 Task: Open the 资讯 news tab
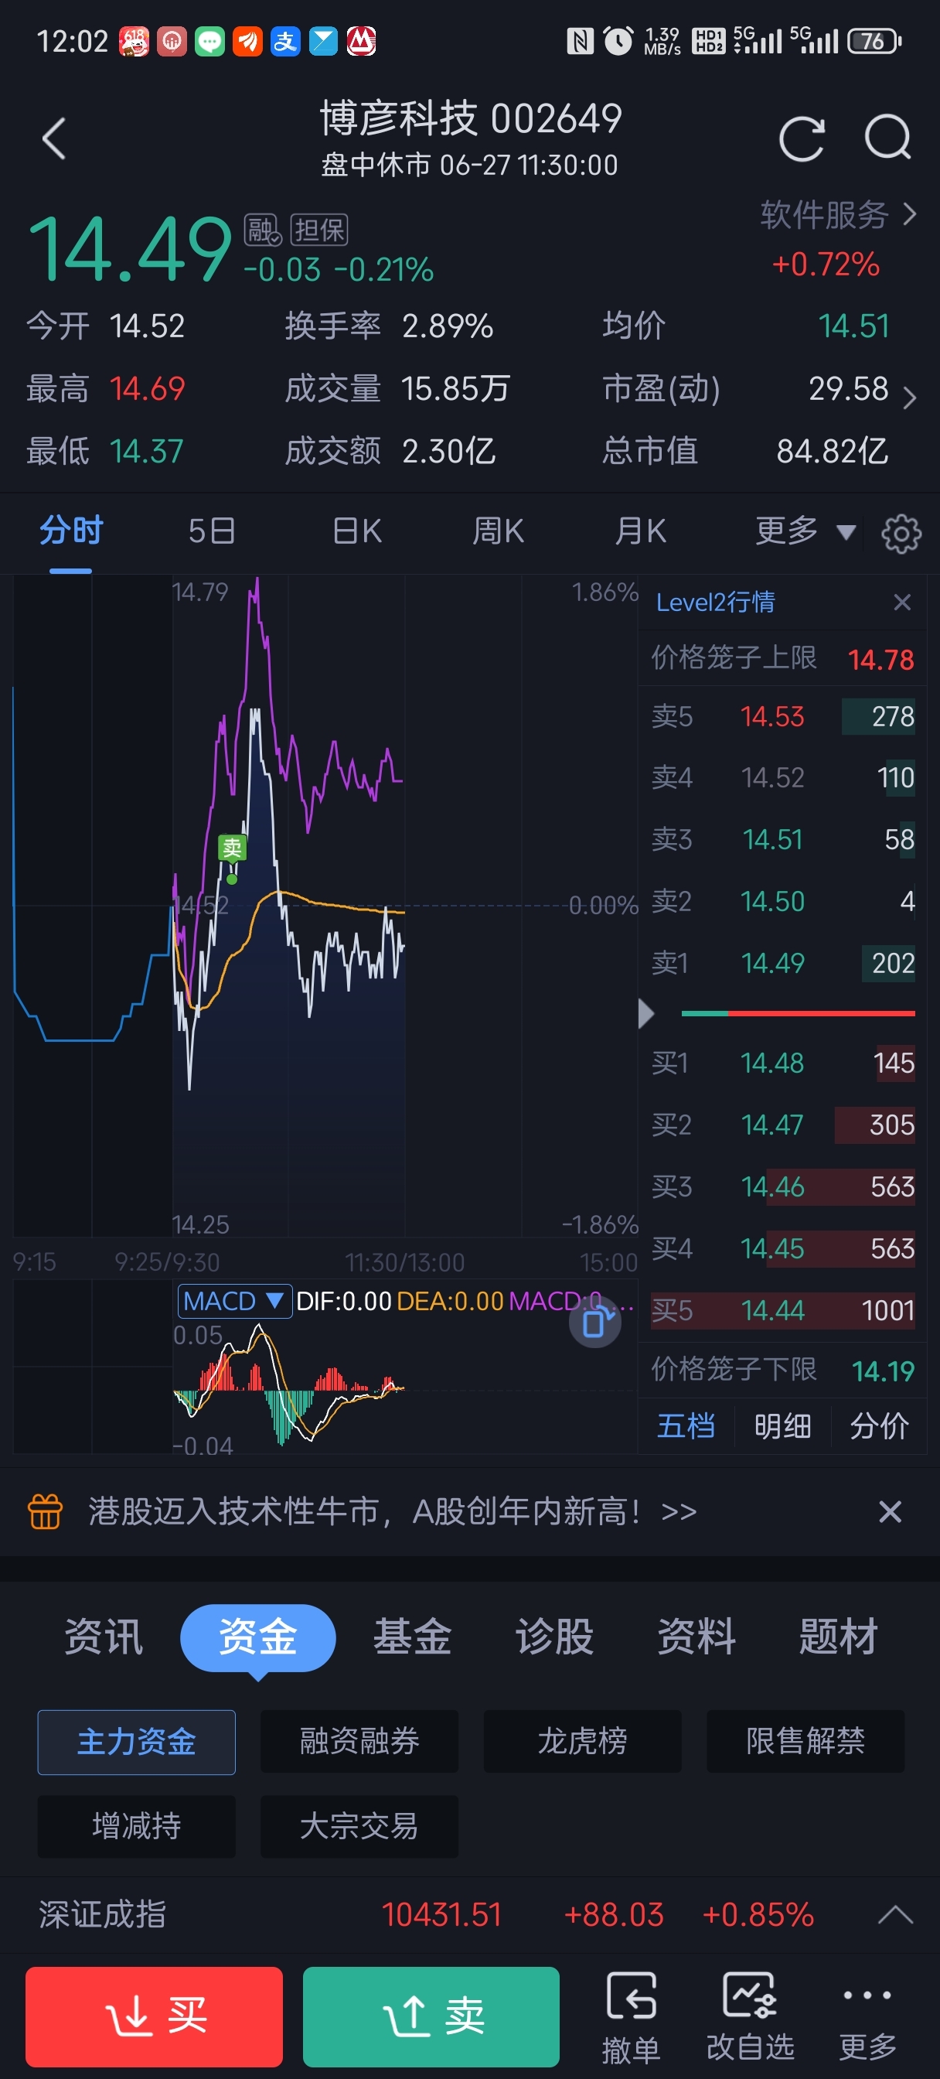click(x=104, y=1637)
